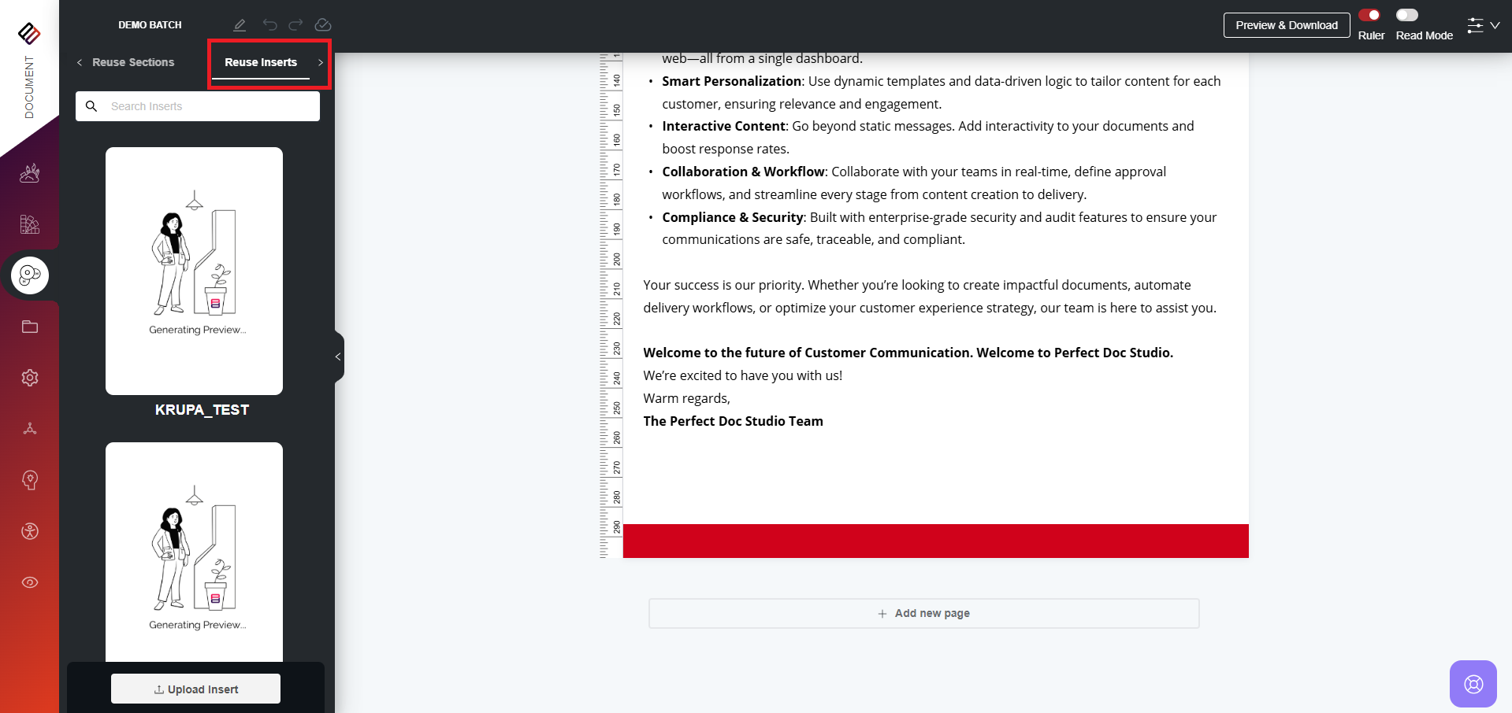Open the accessibility figure icon in sidebar
This screenshot has width=1512, height=713.
tap(30, 531)
